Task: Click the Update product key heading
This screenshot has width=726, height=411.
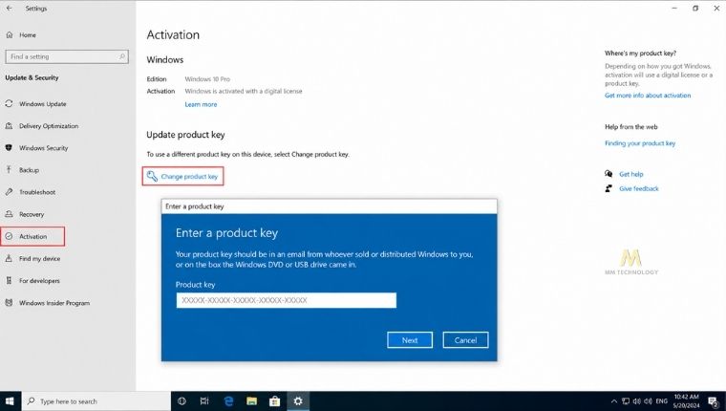Action: point(185,135)
